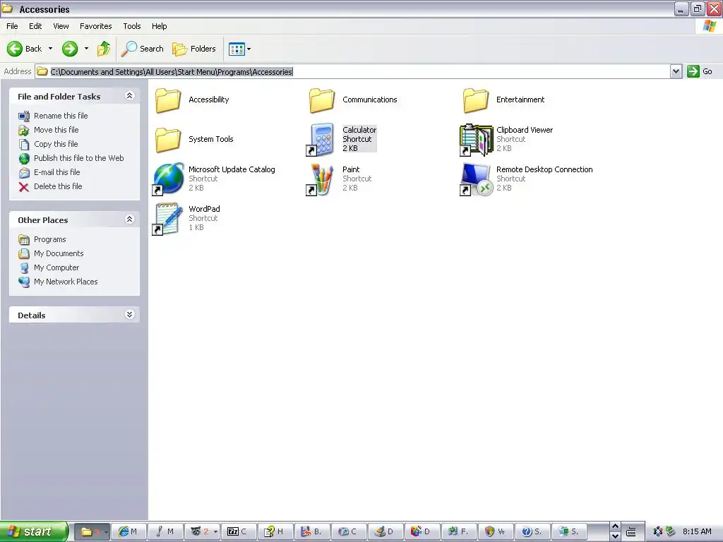Open the Views dropdown arrow

pos(249,49)
